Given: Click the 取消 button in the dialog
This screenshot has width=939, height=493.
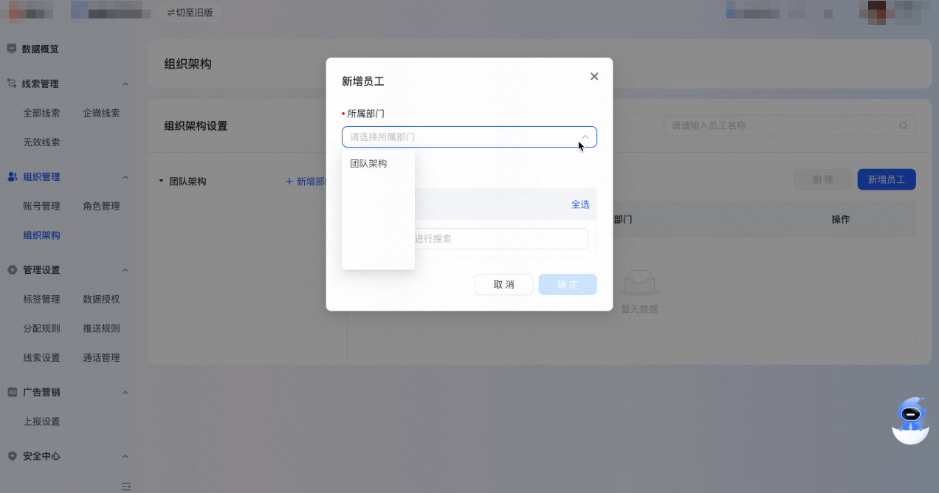Looking at the screenshot, I should (x=503, y=284).
